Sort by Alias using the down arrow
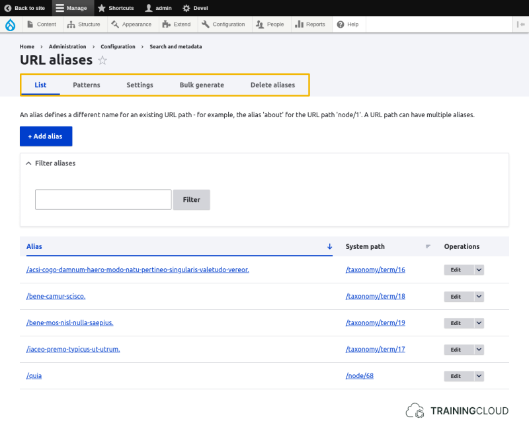Screen dimensions: 529x439 pos(329,246)
